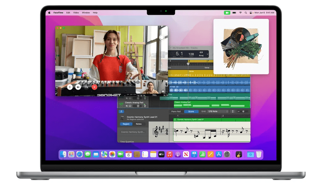This screenshot has height=186, width=321.
Task: Select the Classic Analog Pad track instrument icon
Action: [121, 104]
